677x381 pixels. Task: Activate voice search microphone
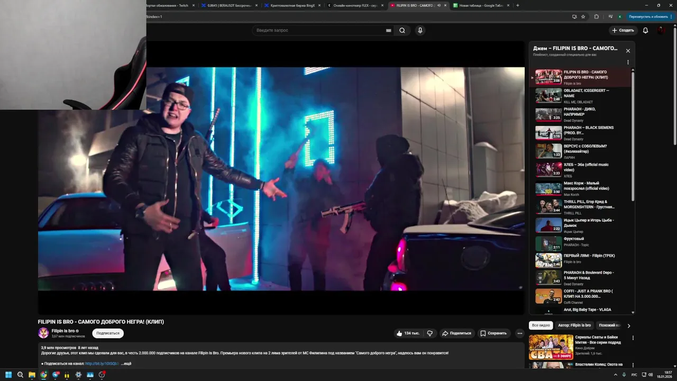click(x=420, y=30)
